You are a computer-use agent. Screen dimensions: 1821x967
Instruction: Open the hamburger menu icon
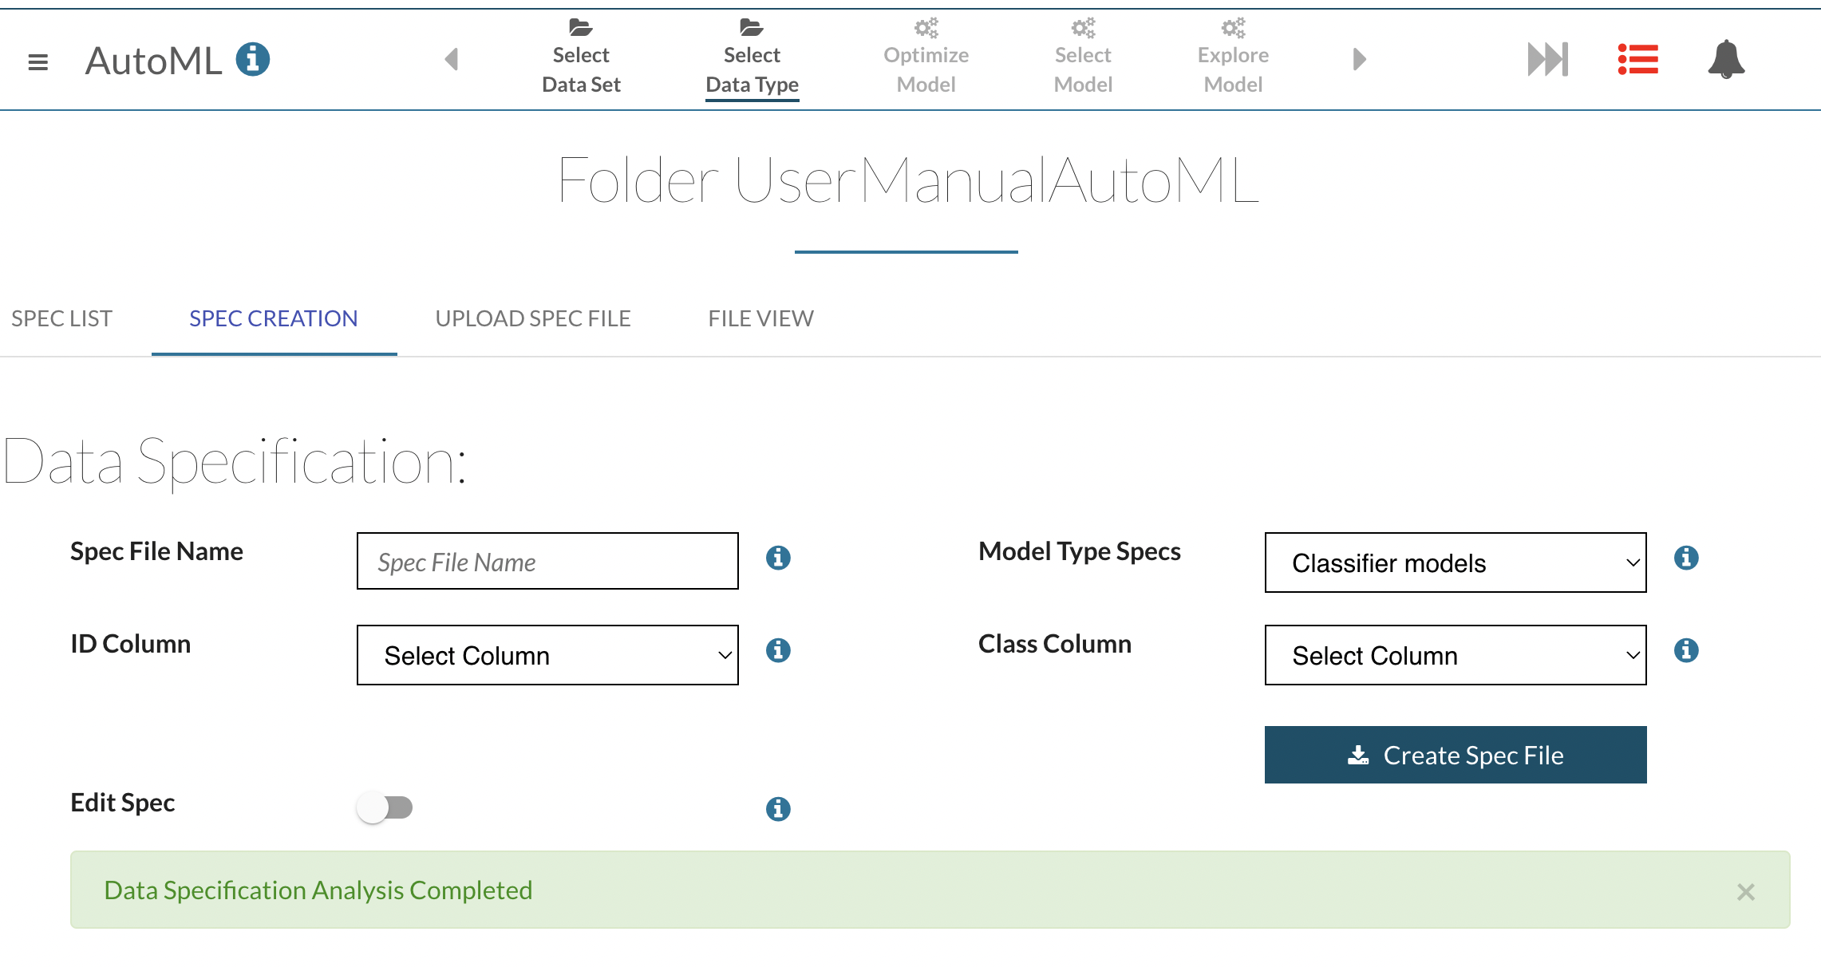pyautogui.click(x=38, y=61)
